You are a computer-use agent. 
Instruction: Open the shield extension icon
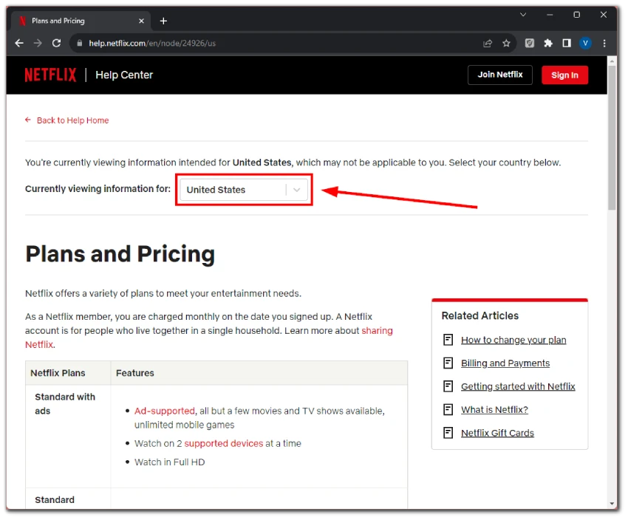click(x=530, y=44)
